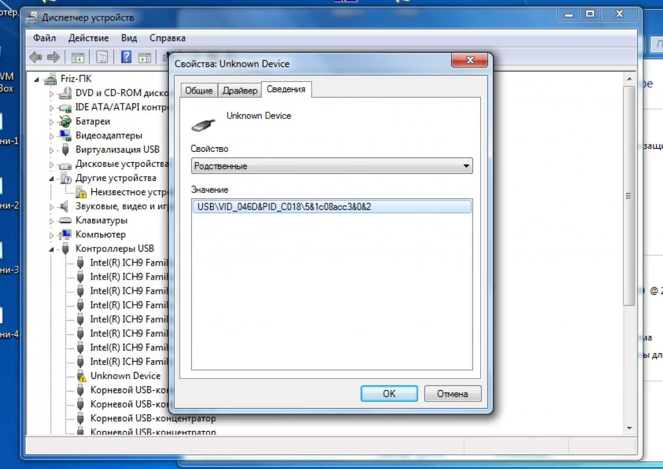Toggle the console tree pane toolbar icon

77,57
